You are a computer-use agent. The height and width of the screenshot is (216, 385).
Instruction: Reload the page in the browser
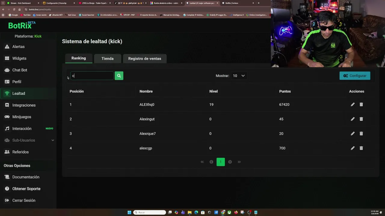[14, 9]
